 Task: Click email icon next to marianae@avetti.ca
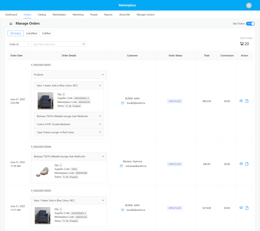click(x=121, y=166)
